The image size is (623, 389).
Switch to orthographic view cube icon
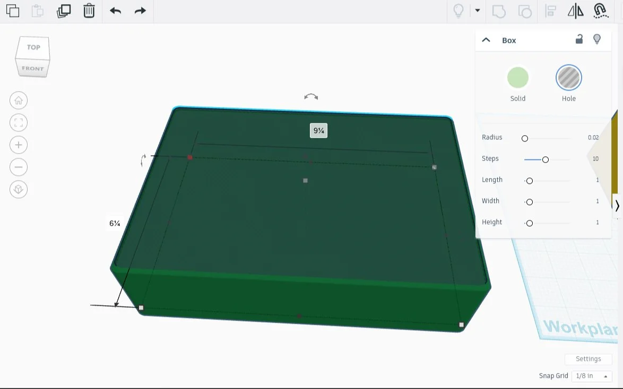(x=19, y=189)
